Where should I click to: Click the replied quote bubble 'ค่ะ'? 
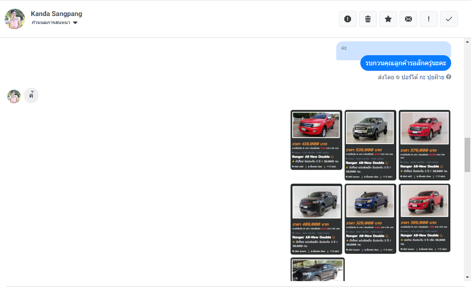click(x=394, y=48)
